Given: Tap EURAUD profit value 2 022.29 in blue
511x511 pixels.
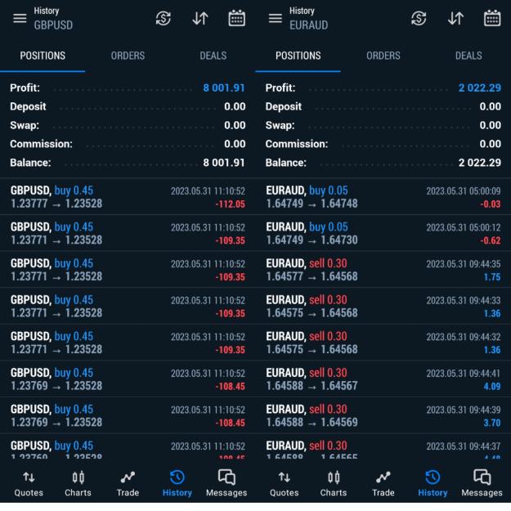Looking at the screenshot, I should 479,87.
